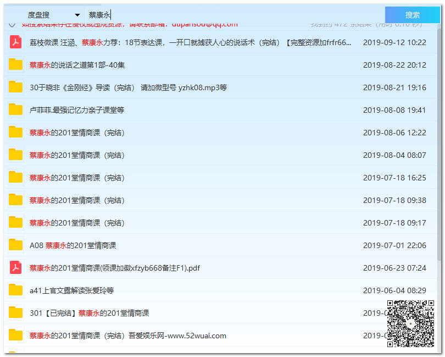Open a41上官文露解读张爱玲等 result
Screen dimensions: 445x357
pyautogui.click(x=72, y=290)
